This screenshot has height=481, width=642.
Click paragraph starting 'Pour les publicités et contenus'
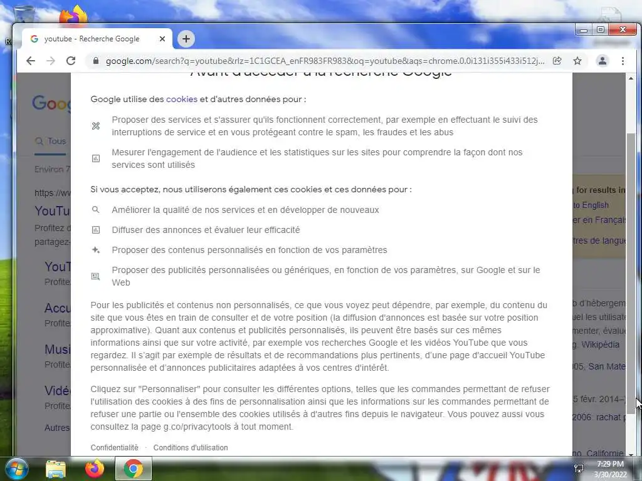pos(319,336)
